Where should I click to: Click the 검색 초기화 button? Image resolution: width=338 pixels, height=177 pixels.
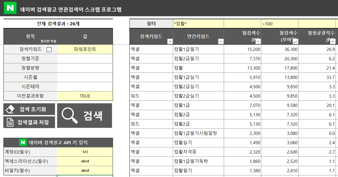29,109
